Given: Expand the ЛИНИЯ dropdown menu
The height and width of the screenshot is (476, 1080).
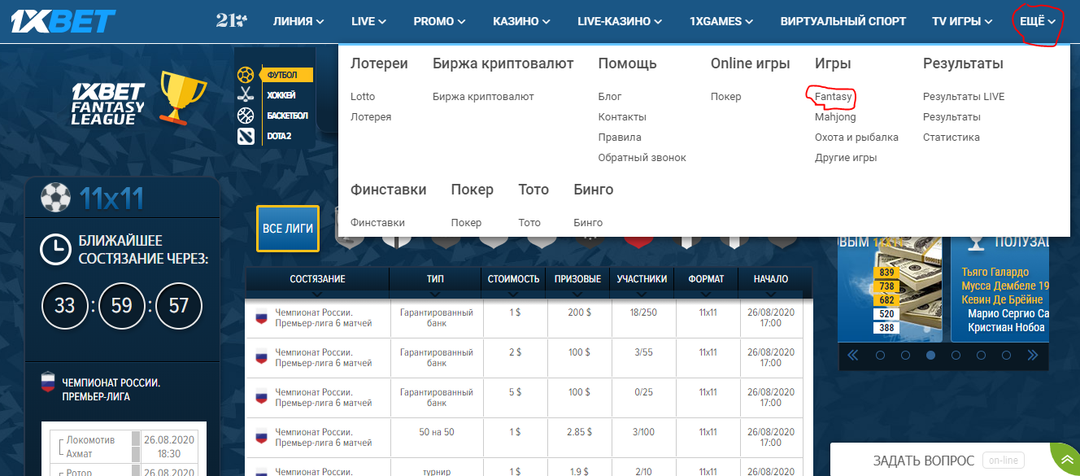Looking at the screenshot, I should (298, 21).
